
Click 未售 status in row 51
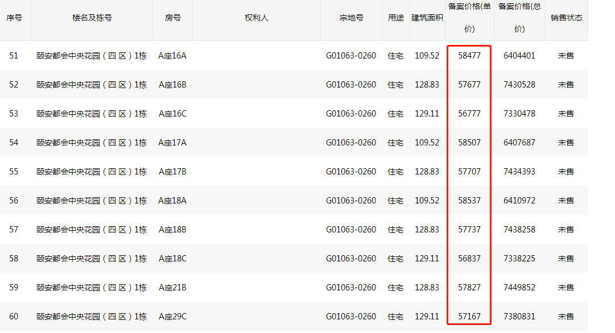(x=566, y=56)
